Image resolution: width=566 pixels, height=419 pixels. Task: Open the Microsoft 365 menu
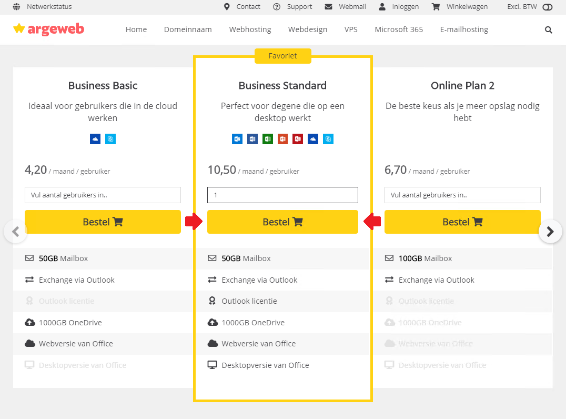(x=399, y=29)
